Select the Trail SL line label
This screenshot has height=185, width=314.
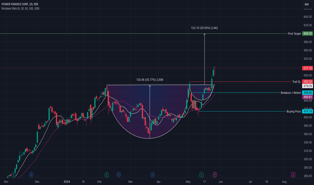[x=296, y=82]
